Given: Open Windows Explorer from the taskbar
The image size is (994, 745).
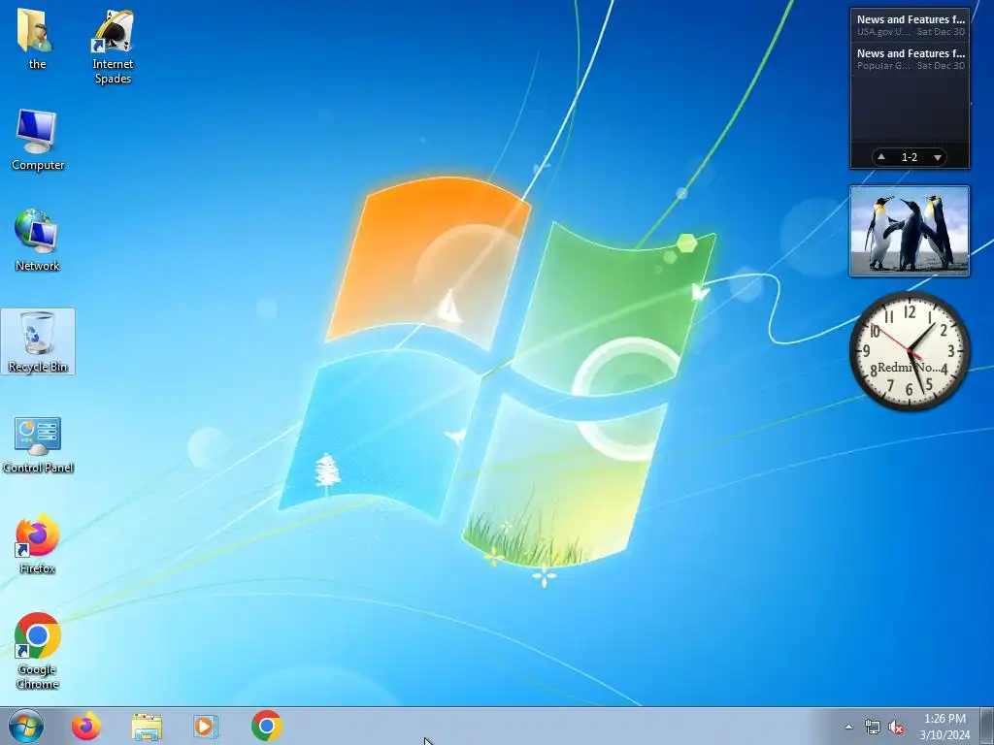Looking at the screenshot, I should click(147, 726).
